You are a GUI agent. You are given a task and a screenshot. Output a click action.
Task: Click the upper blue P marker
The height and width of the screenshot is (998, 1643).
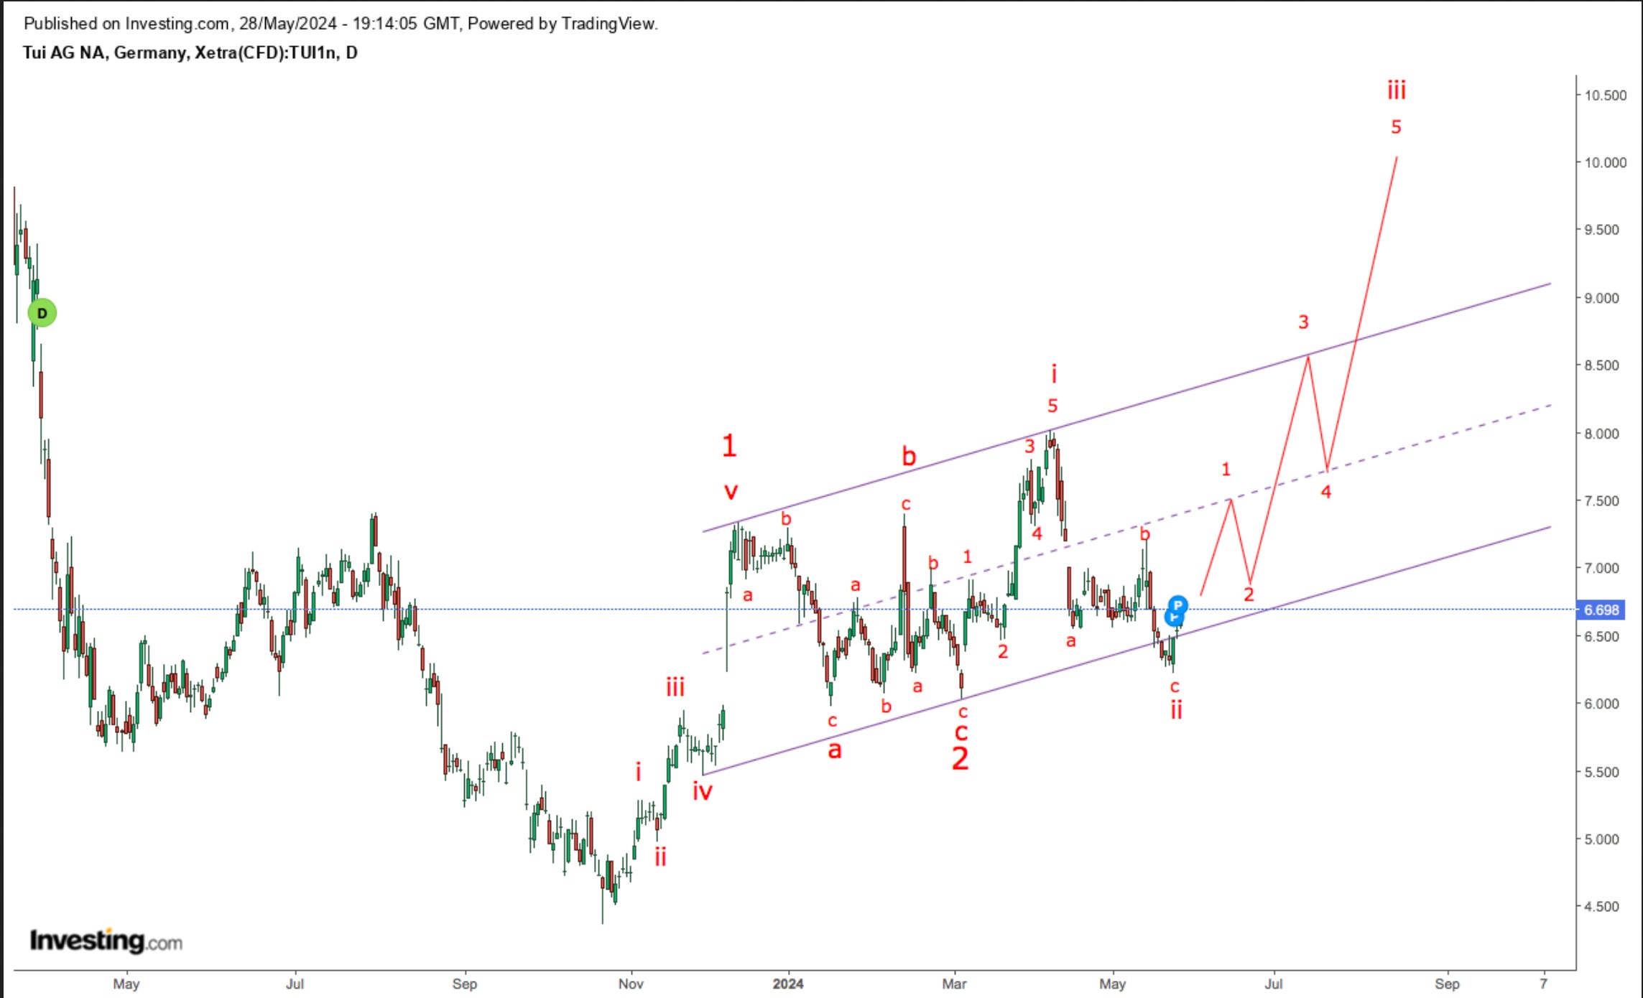[1177, 604]
